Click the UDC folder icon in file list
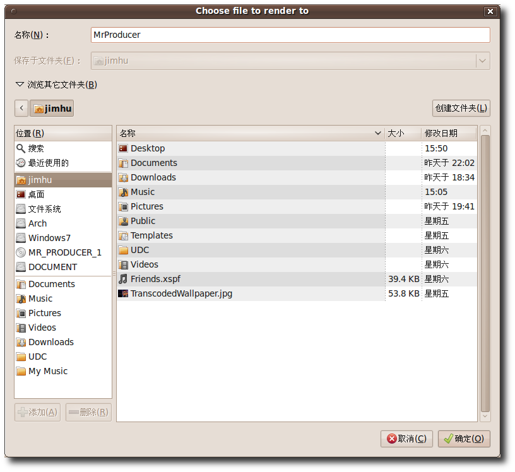515x472 pixels. pos(123,250)
